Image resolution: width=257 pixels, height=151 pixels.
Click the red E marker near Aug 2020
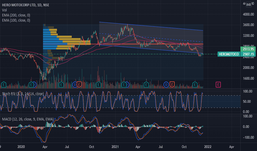tap(79, 85)
